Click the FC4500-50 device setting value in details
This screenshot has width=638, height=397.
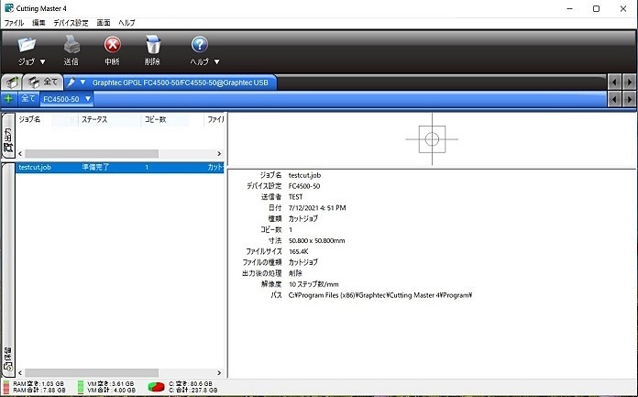(304, 186)
